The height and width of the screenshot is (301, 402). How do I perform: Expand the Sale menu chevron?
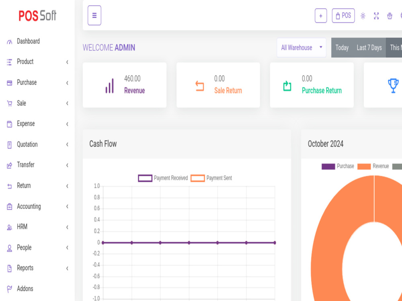point(67,104)
